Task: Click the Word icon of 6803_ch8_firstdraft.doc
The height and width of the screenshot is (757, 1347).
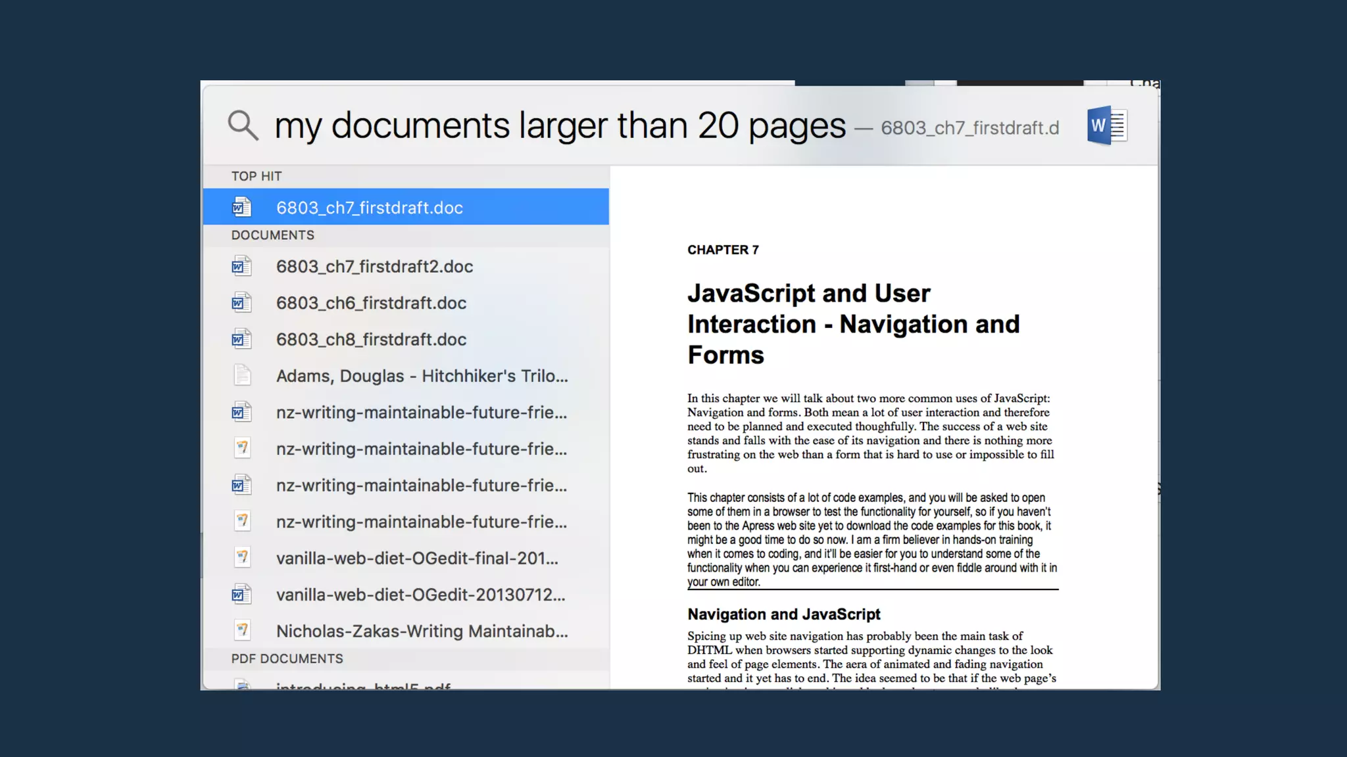Action: [241, 339]
